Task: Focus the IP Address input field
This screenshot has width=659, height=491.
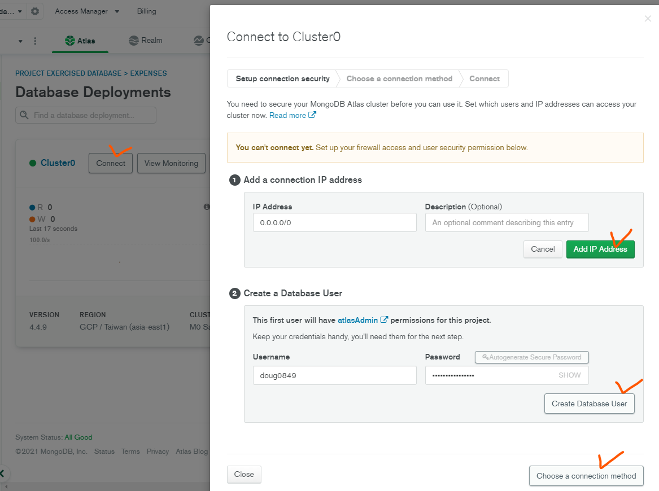Action: pos(334,222)
